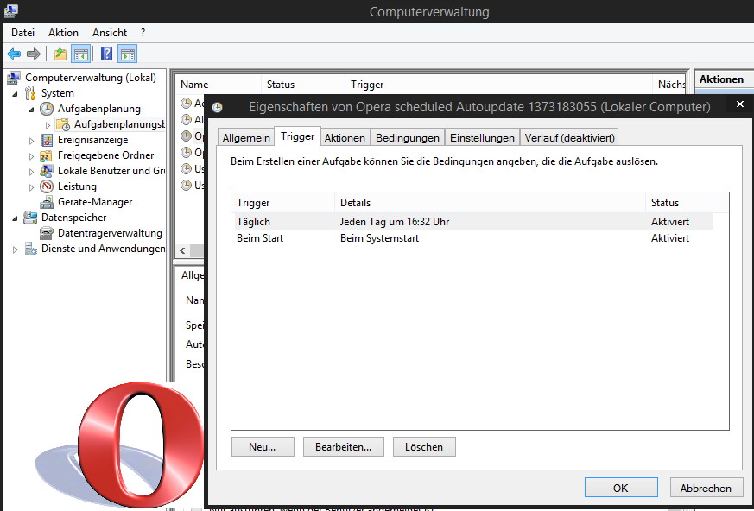Click the Aufgabenplanungsbibliothek folder icon
This screenshot has width=754, height=511.
63,124
